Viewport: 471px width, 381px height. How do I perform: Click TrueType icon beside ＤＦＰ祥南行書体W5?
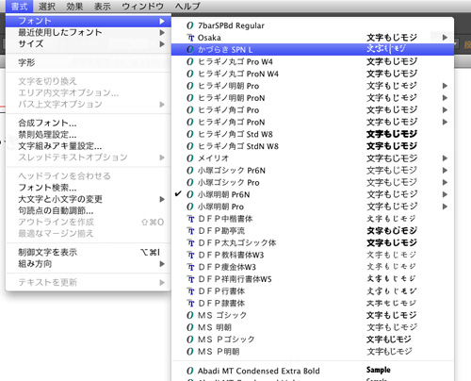click(190, 279)
